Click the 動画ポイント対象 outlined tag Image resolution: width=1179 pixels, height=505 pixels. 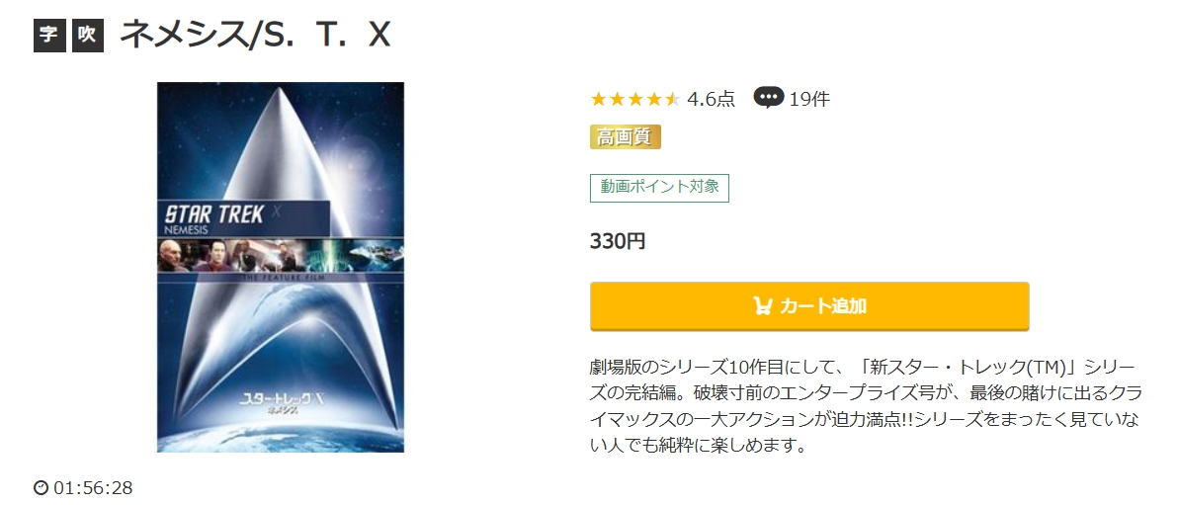659,188
